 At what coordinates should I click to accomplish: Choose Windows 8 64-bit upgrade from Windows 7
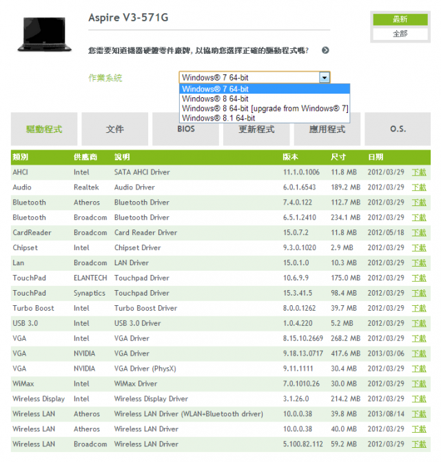pos(265,108)
